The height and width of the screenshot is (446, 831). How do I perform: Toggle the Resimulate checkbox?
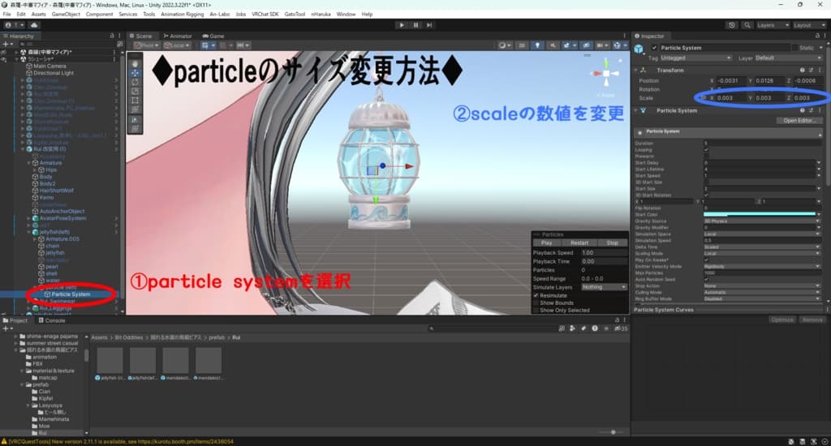pos(536,295)
